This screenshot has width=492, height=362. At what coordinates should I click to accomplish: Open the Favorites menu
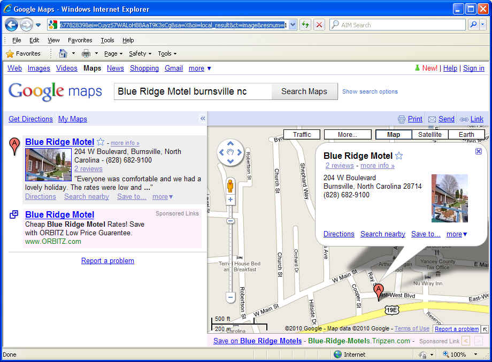(80, 40)
